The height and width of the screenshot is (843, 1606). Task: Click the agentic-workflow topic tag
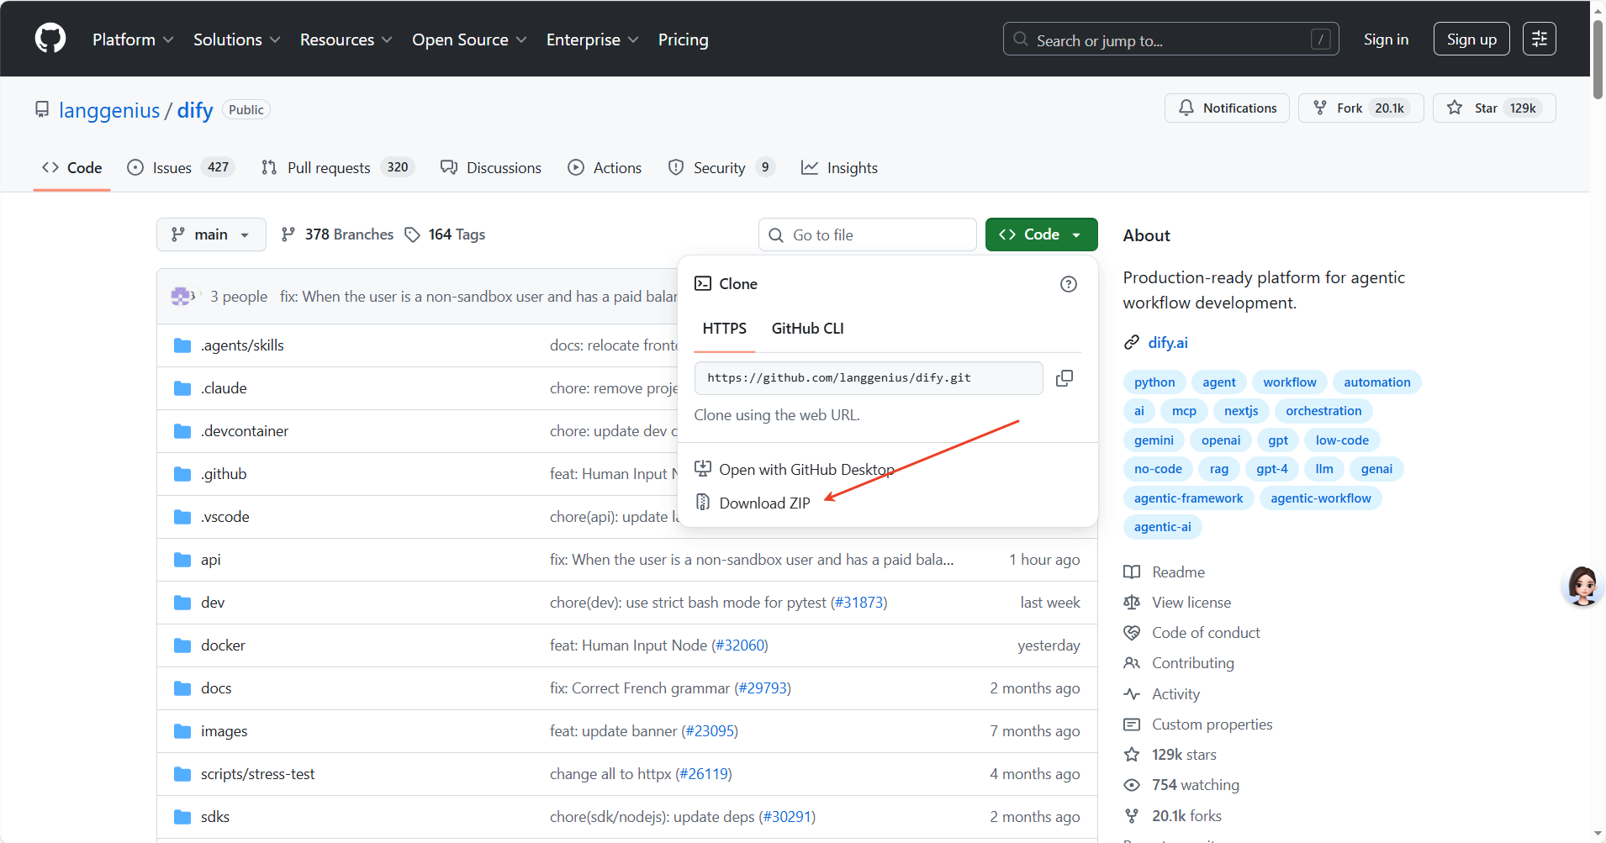1320,498
